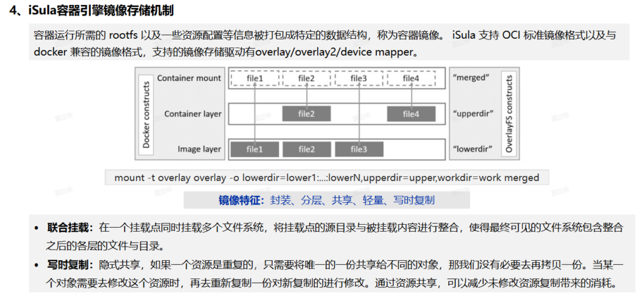Click the mount -t overlay command line
642x296 pixels.
(x=326, y=178)
